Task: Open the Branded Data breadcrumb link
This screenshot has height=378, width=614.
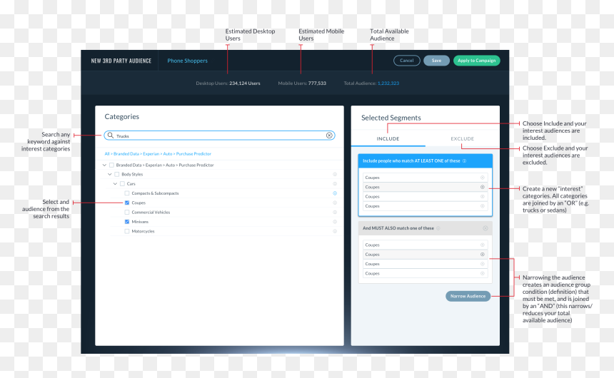Action: coord(126,154)
